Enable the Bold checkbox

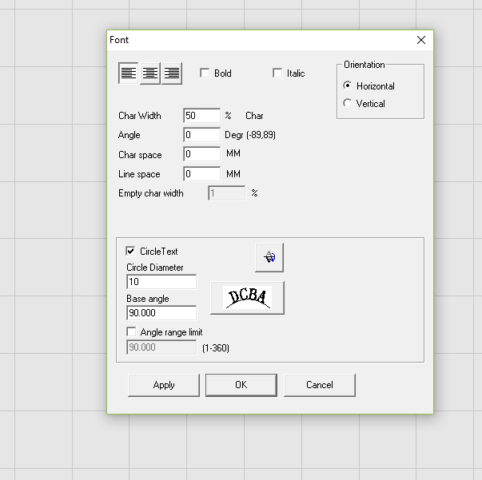[x=205, y=73]
